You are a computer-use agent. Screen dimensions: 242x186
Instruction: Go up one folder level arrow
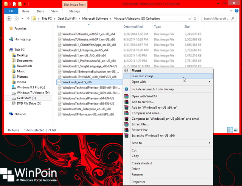pos(28,19)
